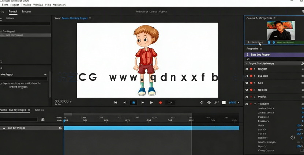
Task: Step forward one frame in transport
Action: pos(151,102)
